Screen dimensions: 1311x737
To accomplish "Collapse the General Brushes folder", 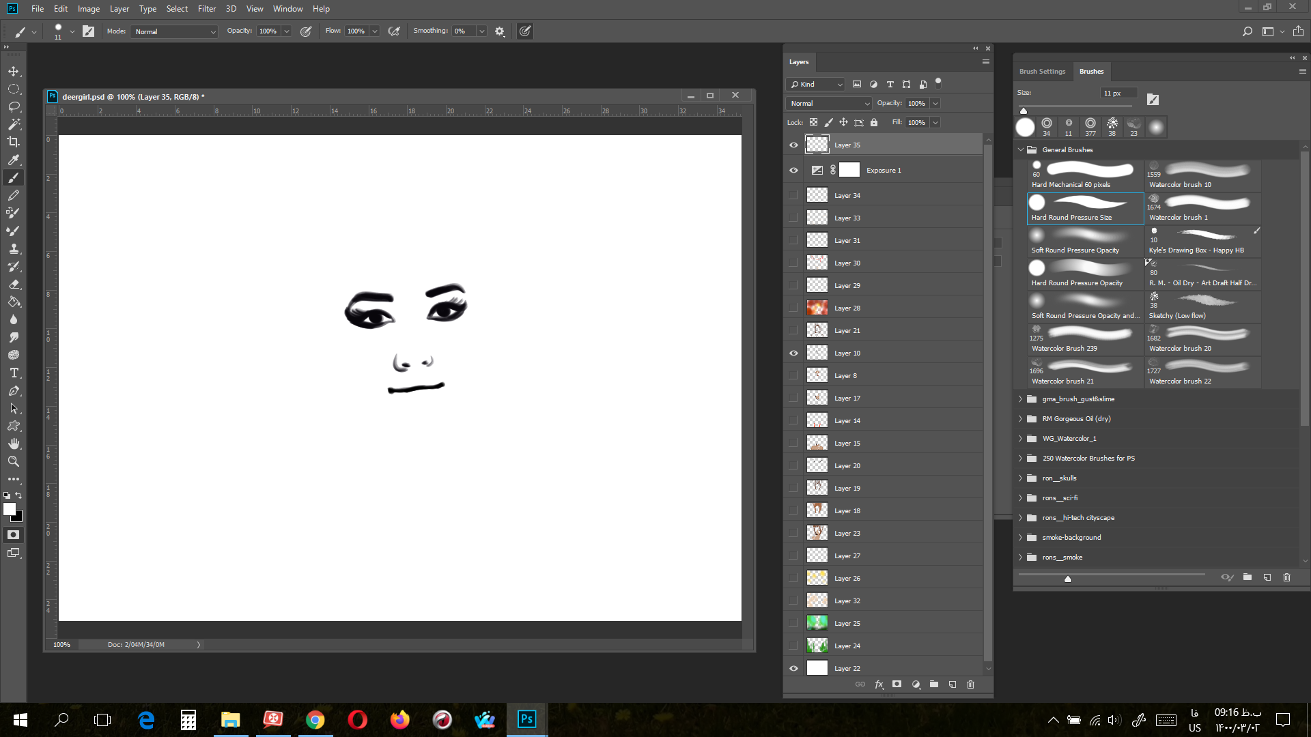I will point(1021,150).
